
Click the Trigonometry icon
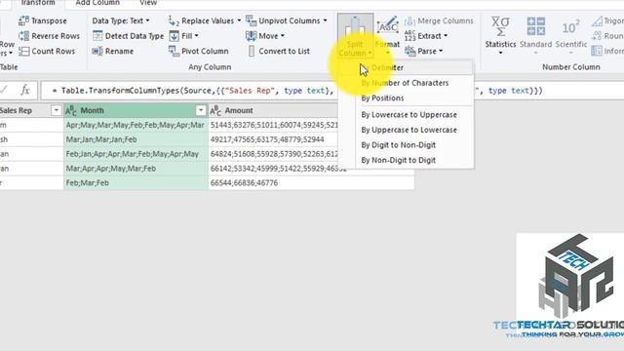coord(597,20)
